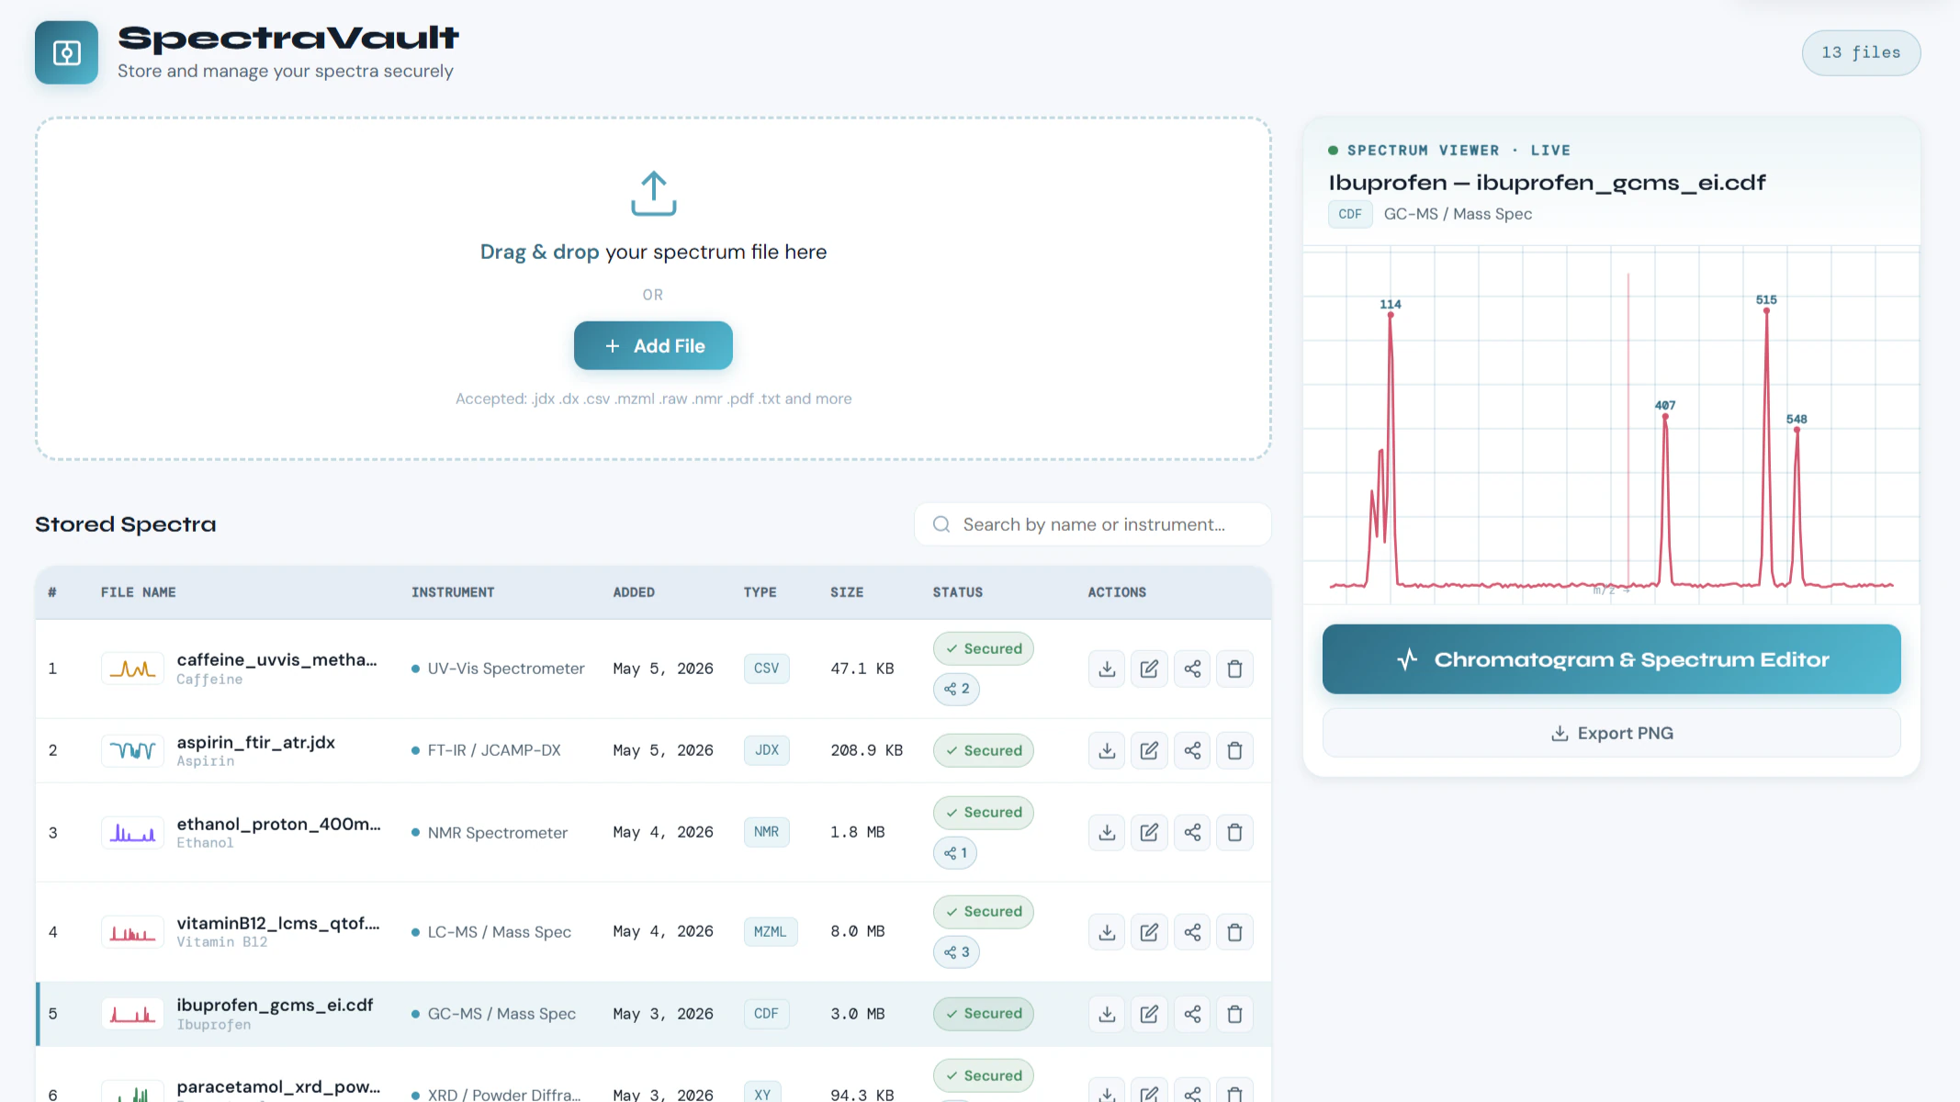Click the FILE NAME column header

pyautogui.click(x=138, y=592)
